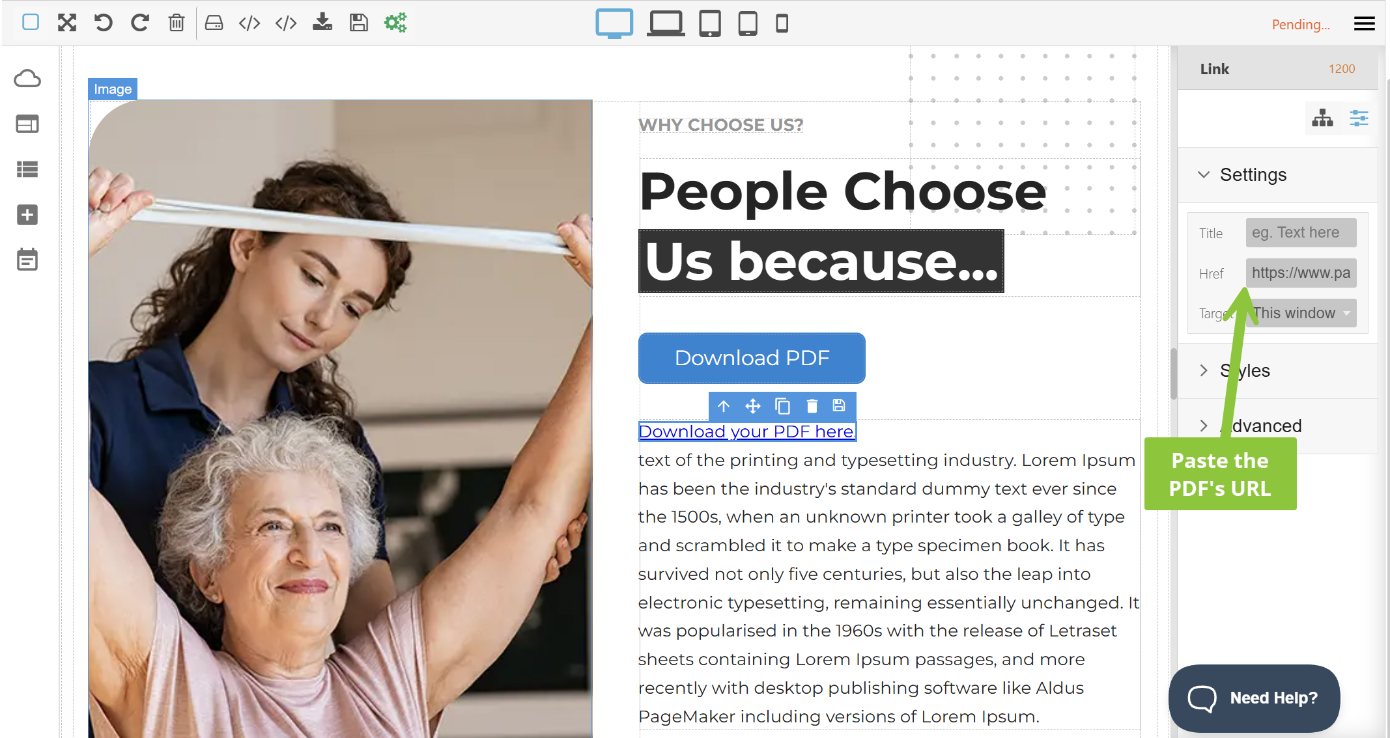Open the Target 'This window' dropdown

[x=1301, y=313]
